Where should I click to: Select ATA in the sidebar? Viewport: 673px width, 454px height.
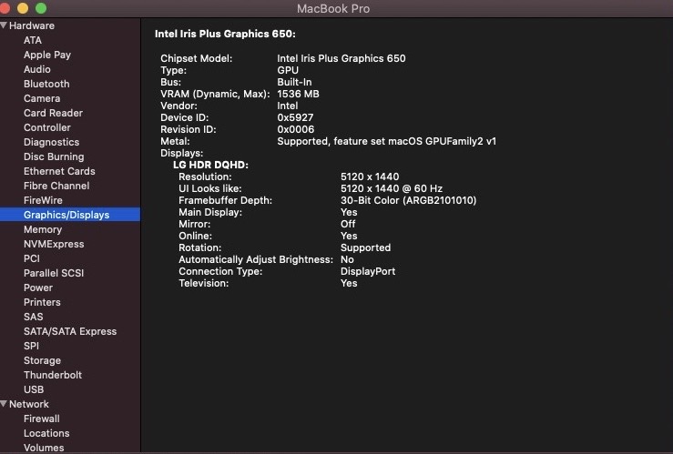tap(33, 40)
